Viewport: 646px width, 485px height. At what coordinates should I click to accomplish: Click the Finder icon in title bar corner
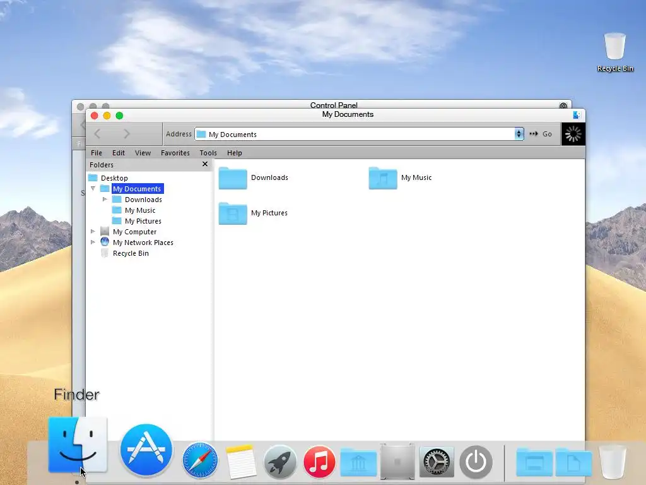point(577,115)
